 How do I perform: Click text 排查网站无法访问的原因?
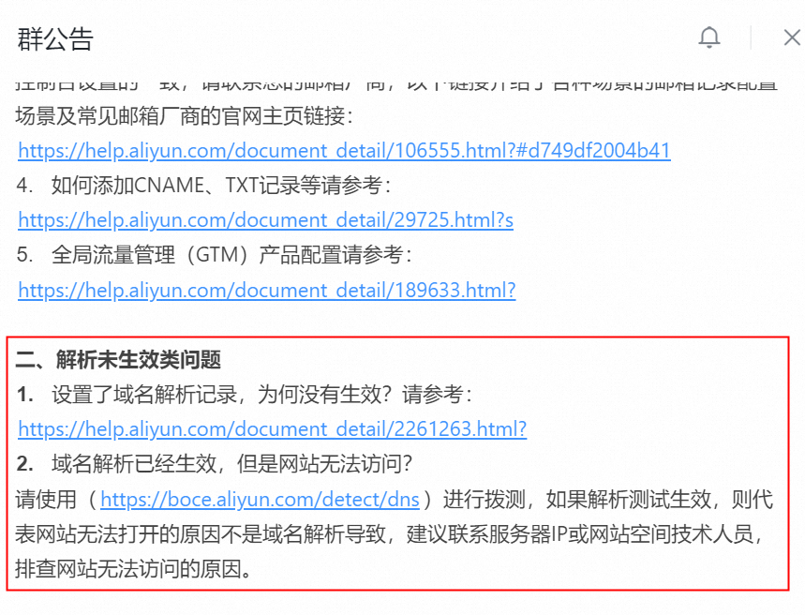[x=127, y=569]
